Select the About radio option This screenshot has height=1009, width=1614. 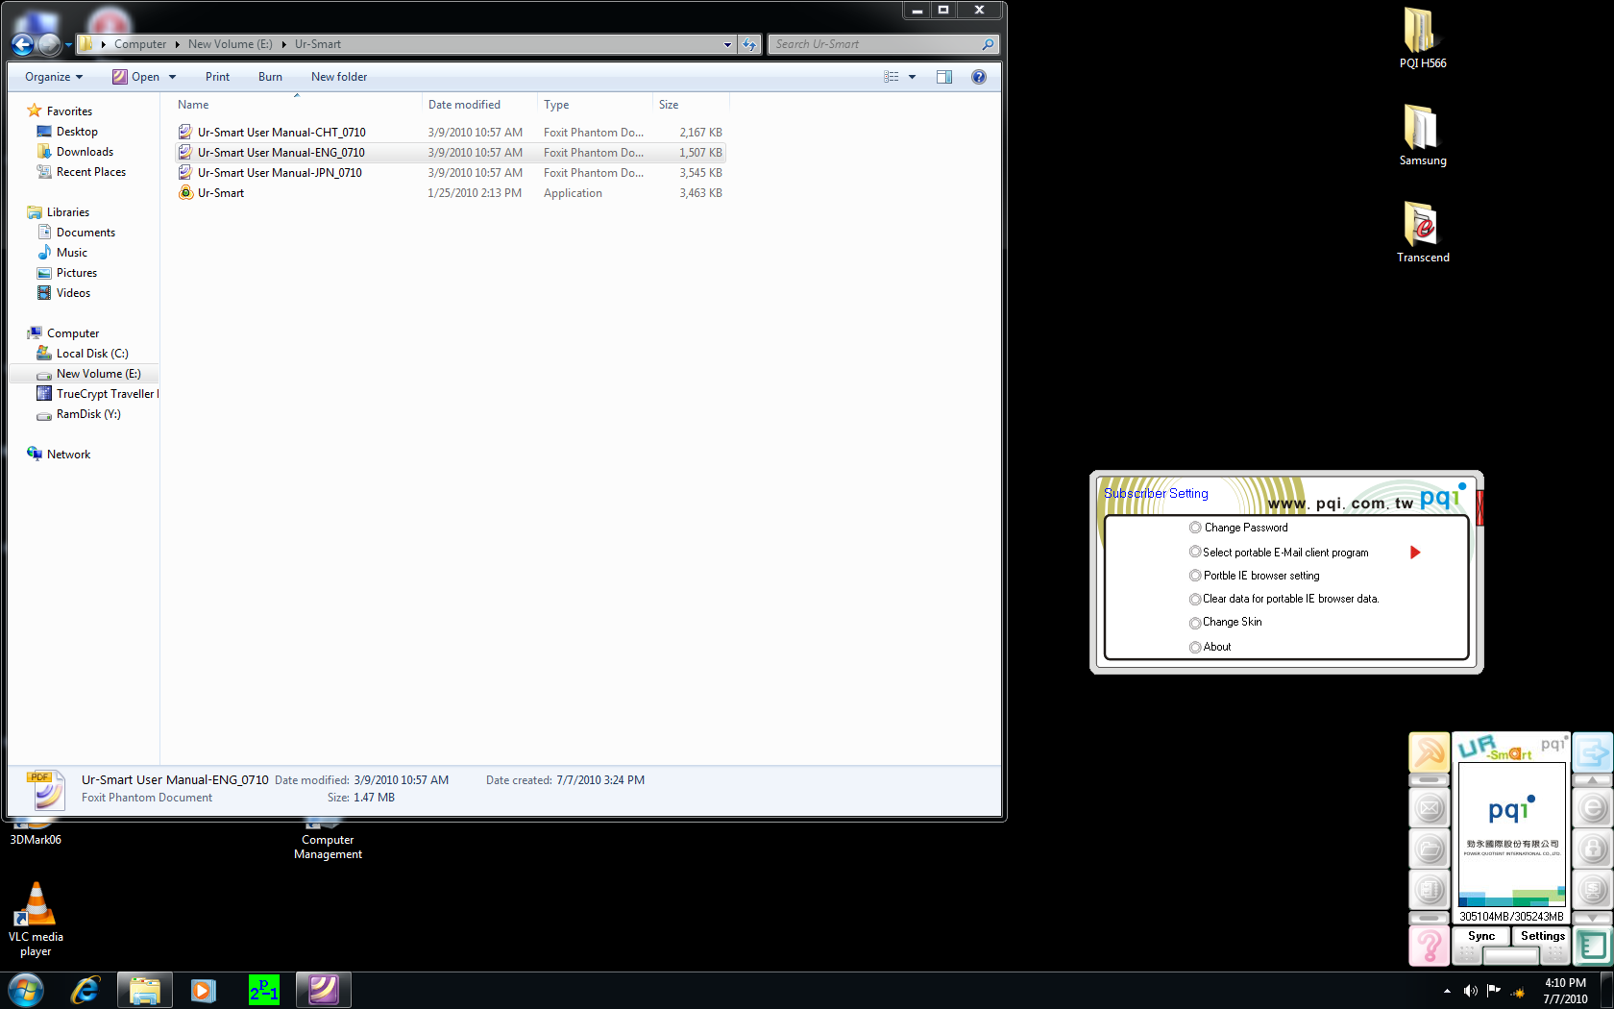point(1195,647)
